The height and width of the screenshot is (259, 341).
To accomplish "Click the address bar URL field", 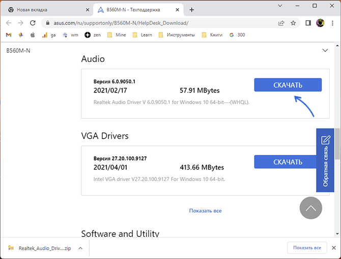I will click(x=153, y=23).
